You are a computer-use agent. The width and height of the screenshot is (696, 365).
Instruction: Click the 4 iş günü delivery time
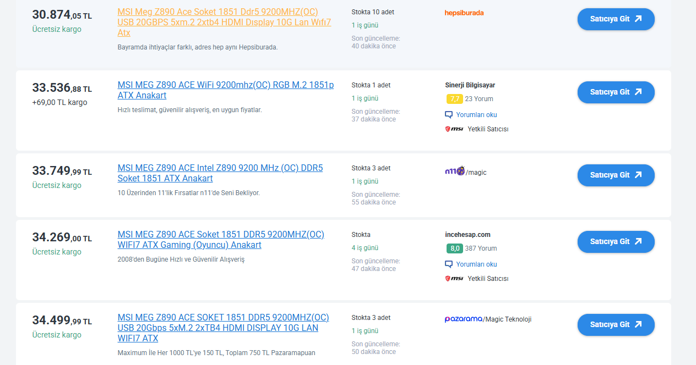(x=365, y=248)
